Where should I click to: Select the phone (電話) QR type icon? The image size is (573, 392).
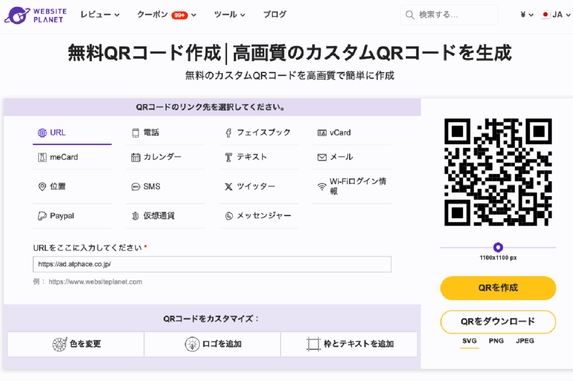135,133
